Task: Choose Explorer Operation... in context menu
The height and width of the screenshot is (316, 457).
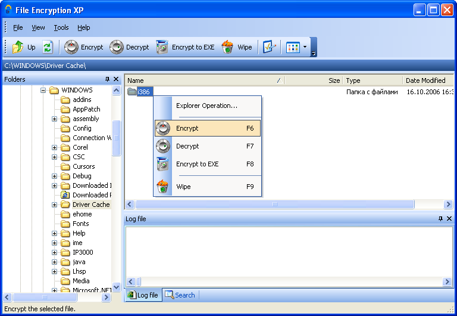Action: click(x=207, y=106)
